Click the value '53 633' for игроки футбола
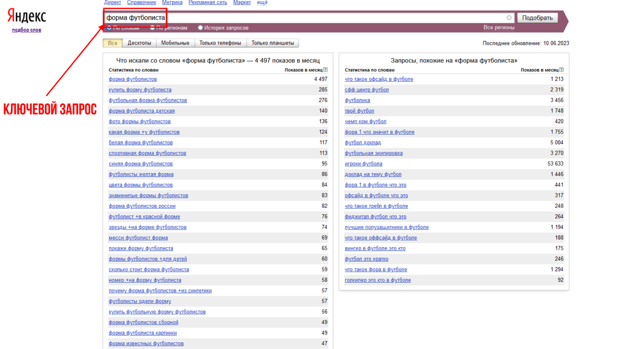 [x=555, y=164]
